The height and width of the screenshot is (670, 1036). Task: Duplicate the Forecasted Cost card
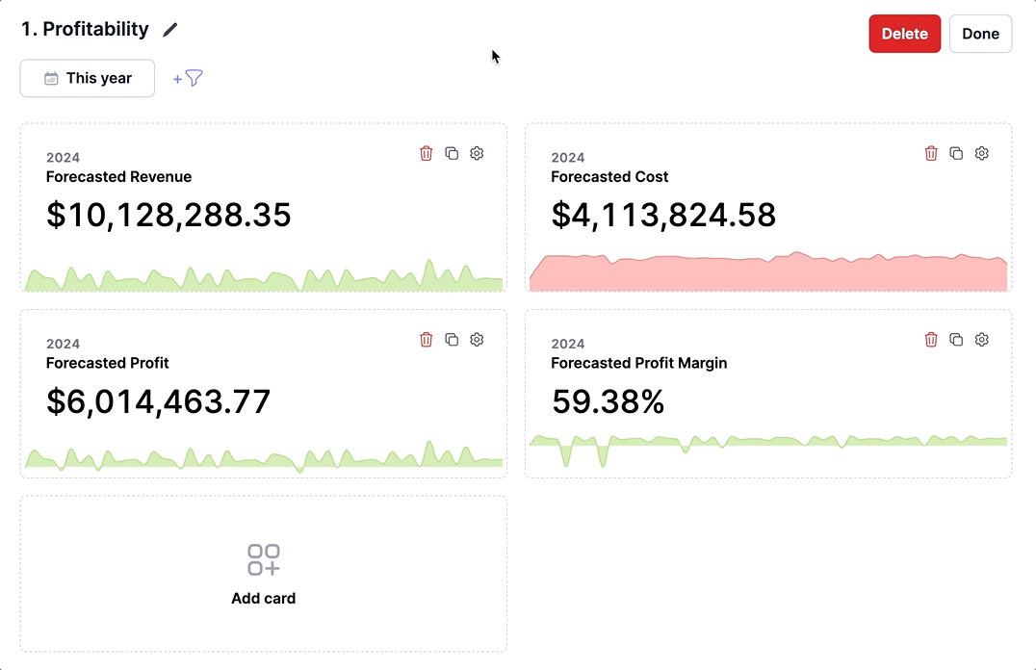(955, 153)
